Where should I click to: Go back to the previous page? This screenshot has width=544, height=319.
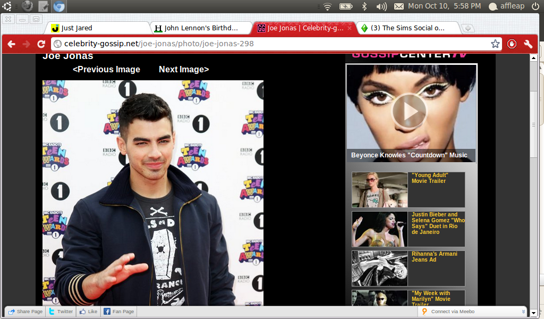pyautogui.click(x=12, y=44)
